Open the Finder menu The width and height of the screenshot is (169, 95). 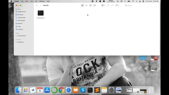pos(17,1)
